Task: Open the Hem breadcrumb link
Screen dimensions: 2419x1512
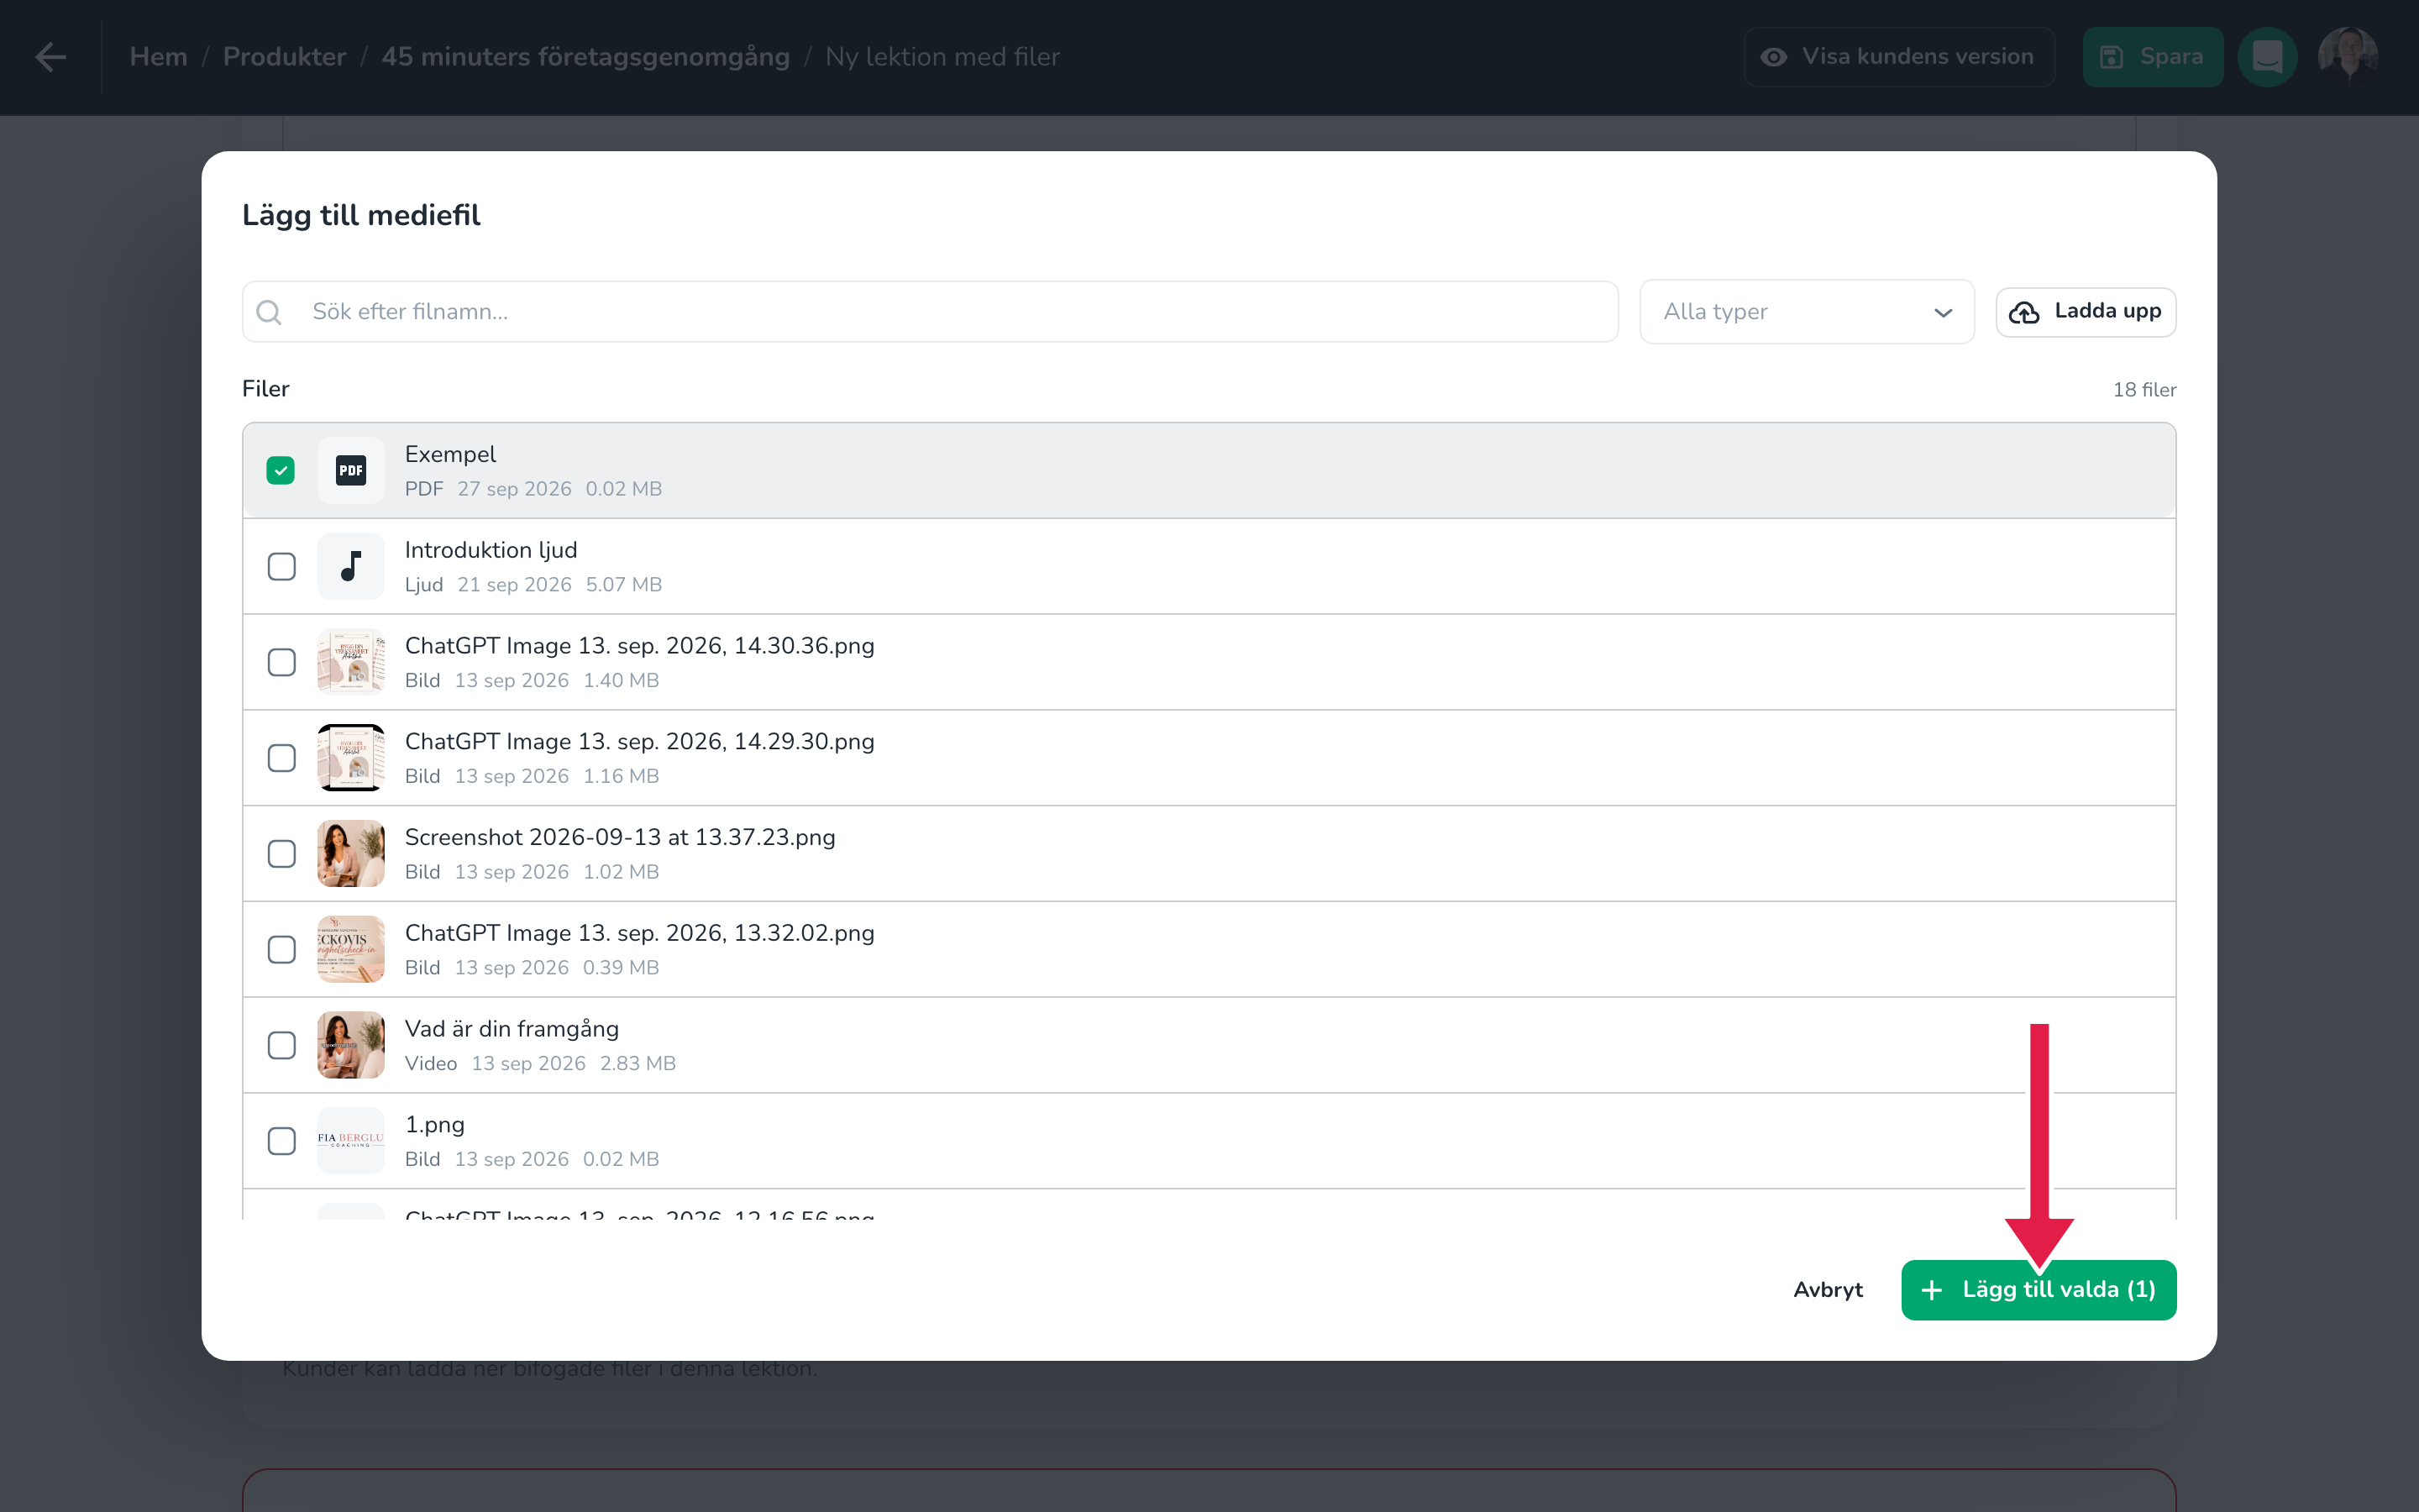Action: [x=158, y=57]
